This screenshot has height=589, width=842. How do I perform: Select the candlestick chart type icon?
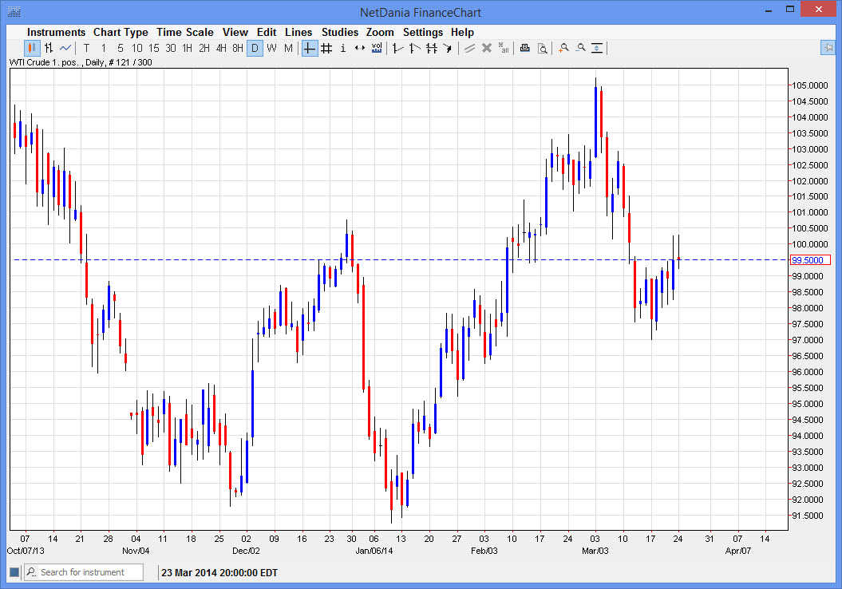[x=32, y=48]
